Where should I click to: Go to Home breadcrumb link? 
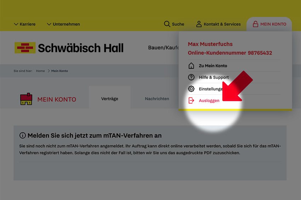tap(40, 71)
